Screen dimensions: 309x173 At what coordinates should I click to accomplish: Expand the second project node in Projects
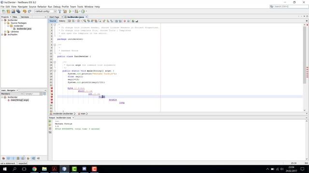coord(2,35)
